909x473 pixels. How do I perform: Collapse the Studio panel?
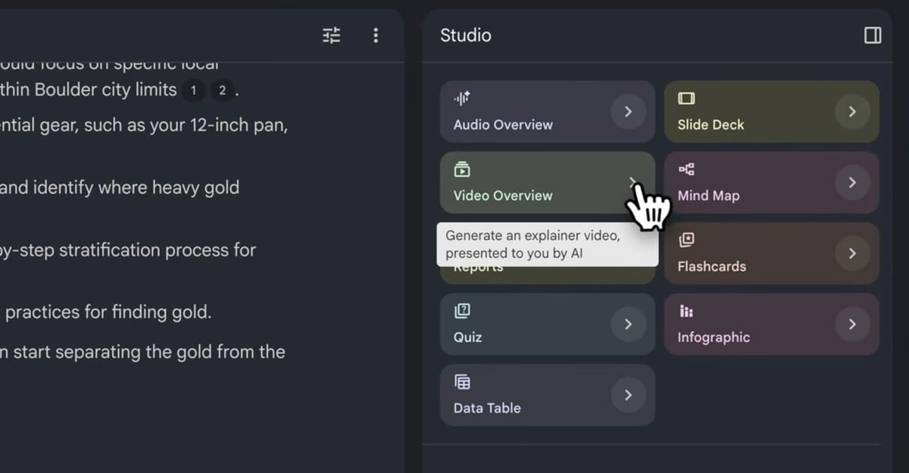tap(873, 36)
